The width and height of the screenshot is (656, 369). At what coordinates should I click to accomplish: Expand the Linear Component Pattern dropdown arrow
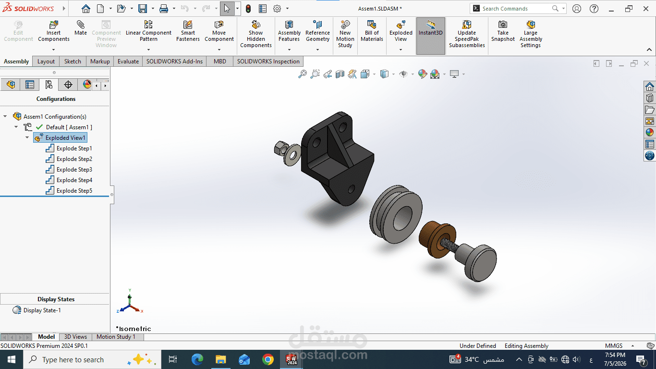149,49
